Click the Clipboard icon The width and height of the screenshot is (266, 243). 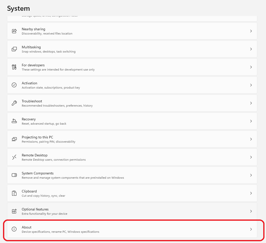[x=14, y=193]
